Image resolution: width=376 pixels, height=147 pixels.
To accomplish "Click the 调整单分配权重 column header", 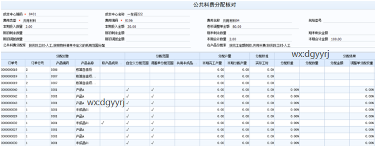I will point(362,63).
